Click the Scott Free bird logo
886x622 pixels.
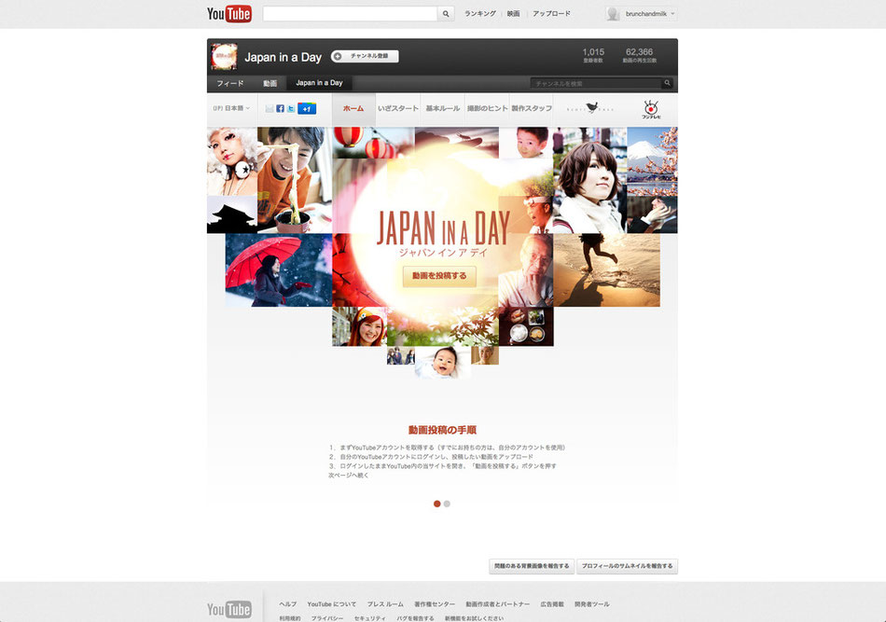pyautogui.click(x=590, y=108)
